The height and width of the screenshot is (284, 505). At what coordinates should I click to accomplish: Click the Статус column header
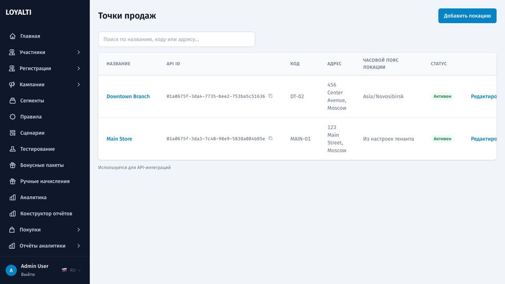coord(439,64)
